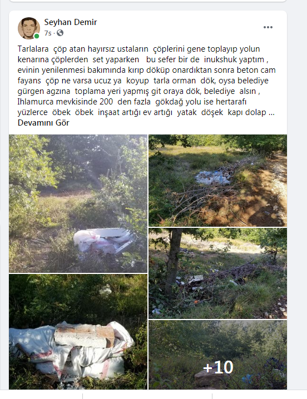Click the tree trunk in the middle-right photo

pyautogui.click(x=174, y=262)
